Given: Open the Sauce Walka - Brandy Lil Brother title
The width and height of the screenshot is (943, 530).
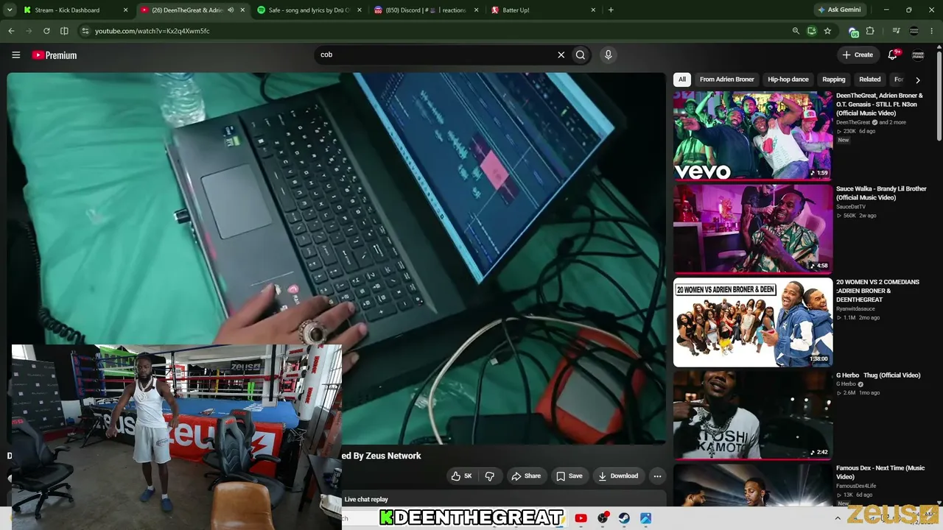Looking at the screenshot, I should pyautogui.click(x=881, y=193).
